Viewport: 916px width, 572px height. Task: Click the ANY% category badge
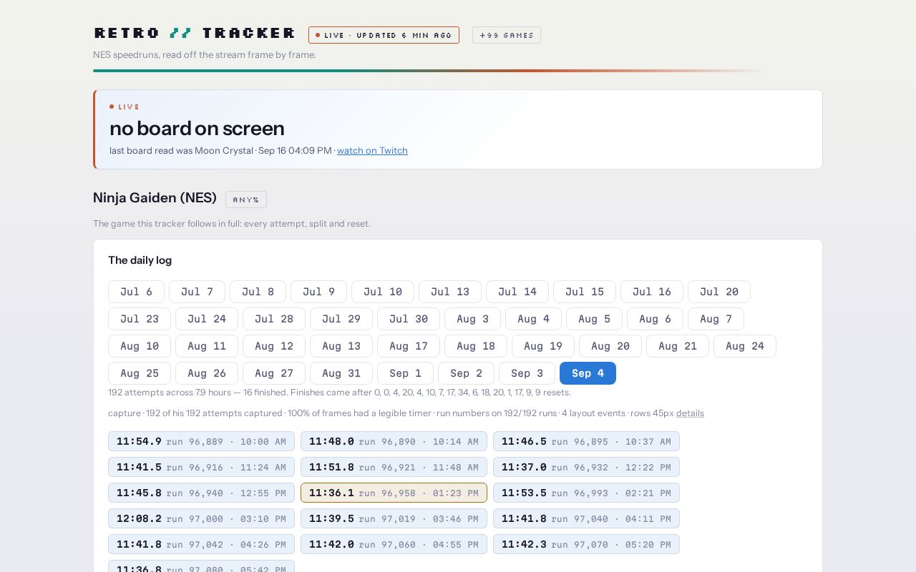(246, 199)
